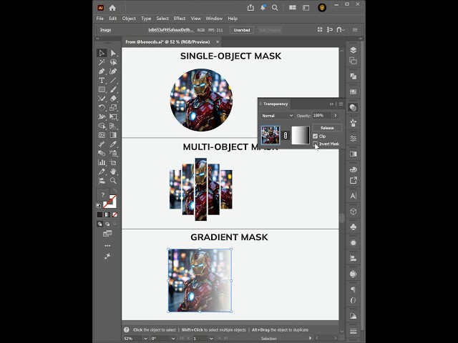Open the control bar options menu
This screenshot has width=458, height=343.
(355, 30)
